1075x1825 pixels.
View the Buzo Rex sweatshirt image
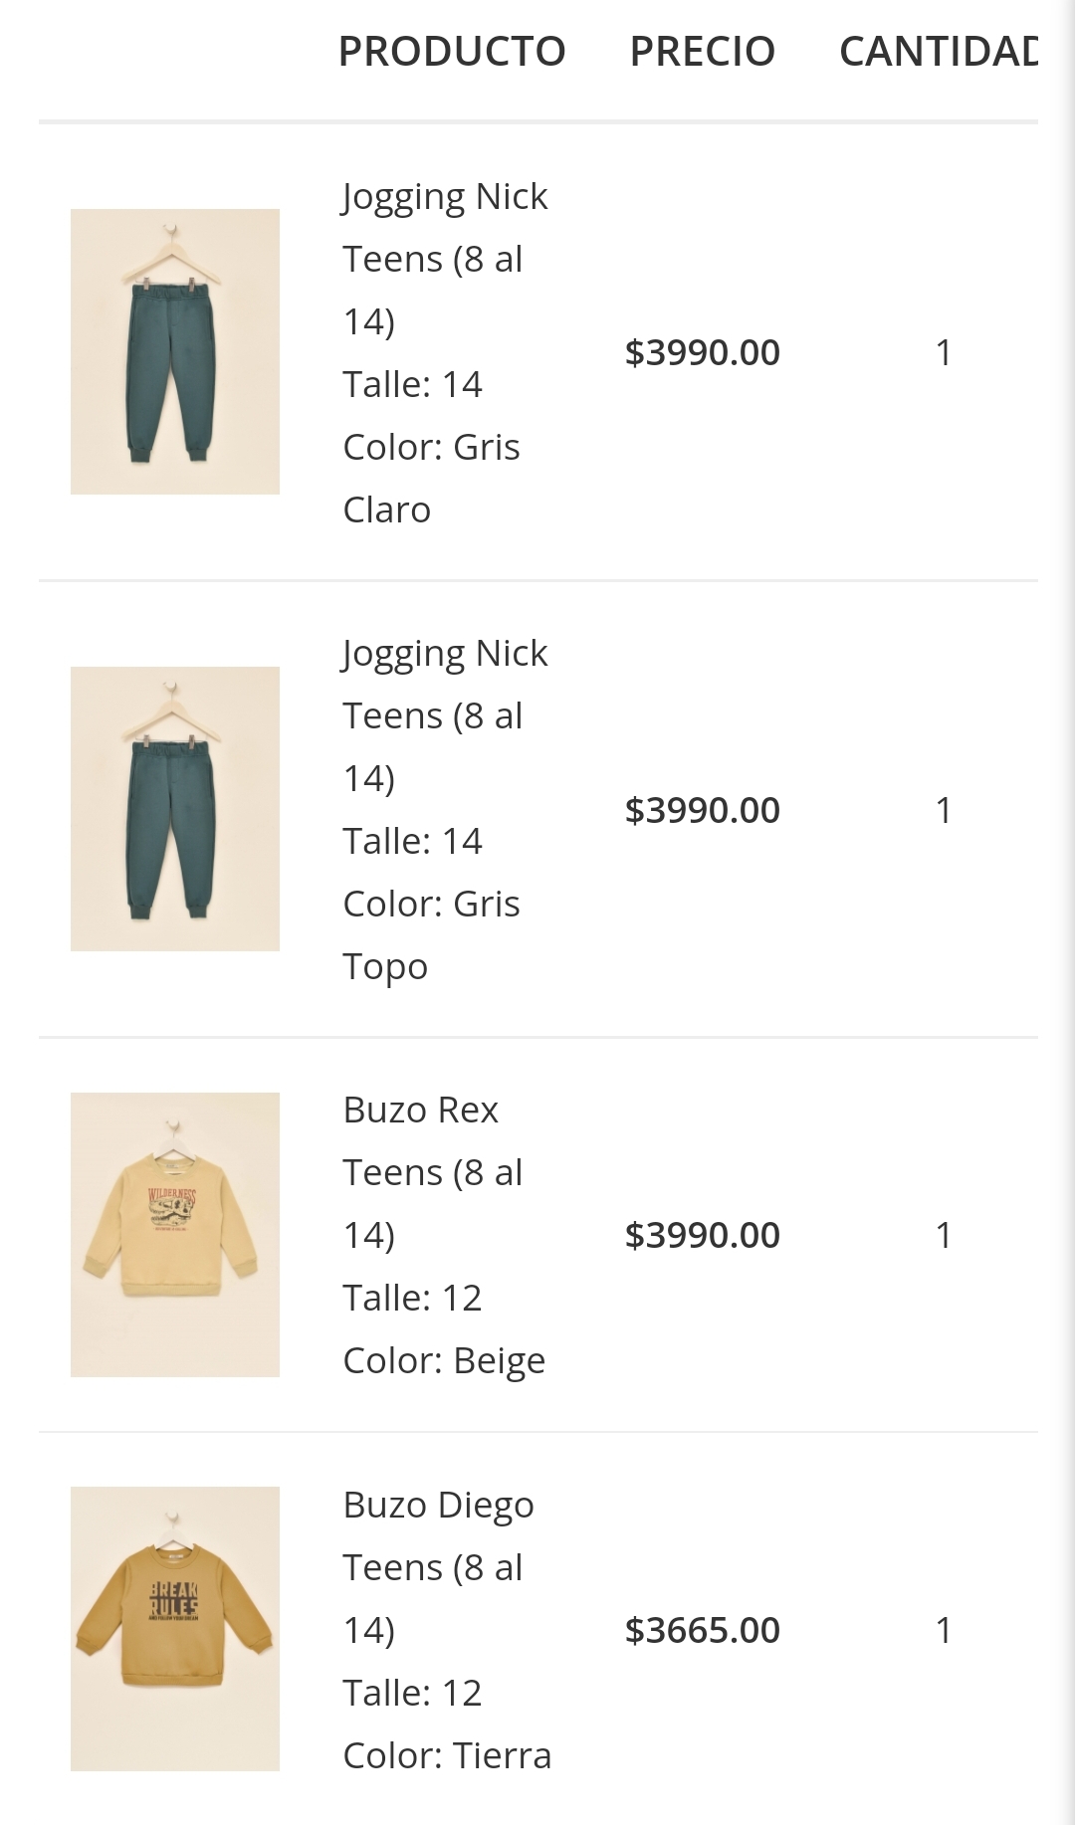(175, 1235)
